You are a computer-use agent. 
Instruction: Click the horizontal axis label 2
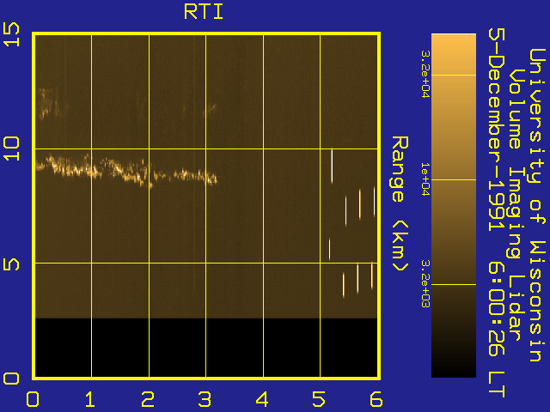(148, 399)
